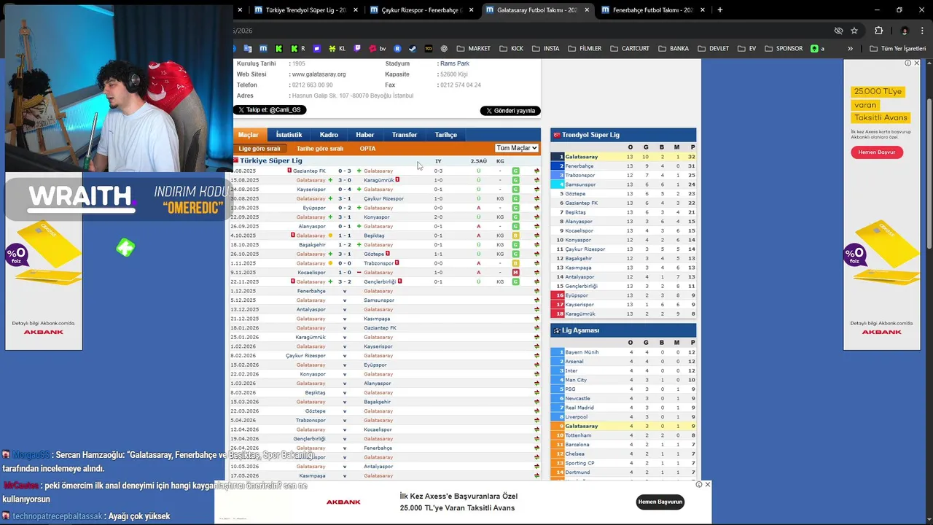
Task: Expand the DEVLET bookmark folder
Action: pyautogui.click(x=714, y=49)
